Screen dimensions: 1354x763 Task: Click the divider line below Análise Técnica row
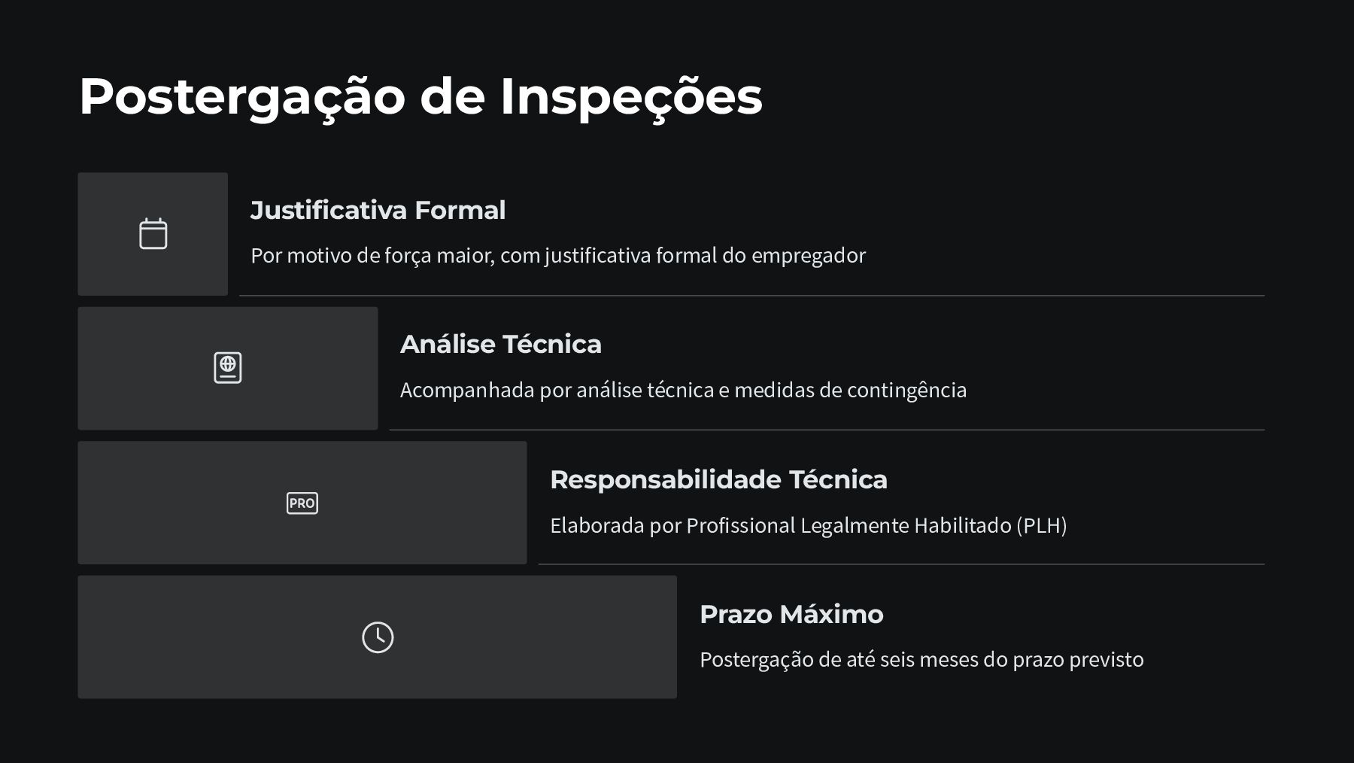pos(827,430)
